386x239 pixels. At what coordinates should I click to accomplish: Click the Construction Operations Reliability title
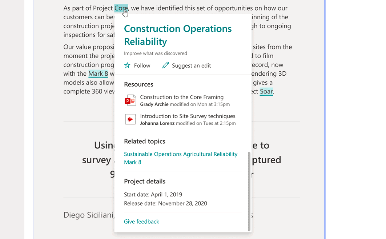178,35
